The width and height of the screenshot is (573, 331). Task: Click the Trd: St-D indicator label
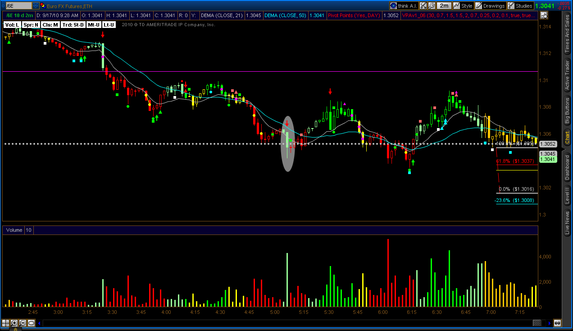pyautogui.click(x=73, y=24)
